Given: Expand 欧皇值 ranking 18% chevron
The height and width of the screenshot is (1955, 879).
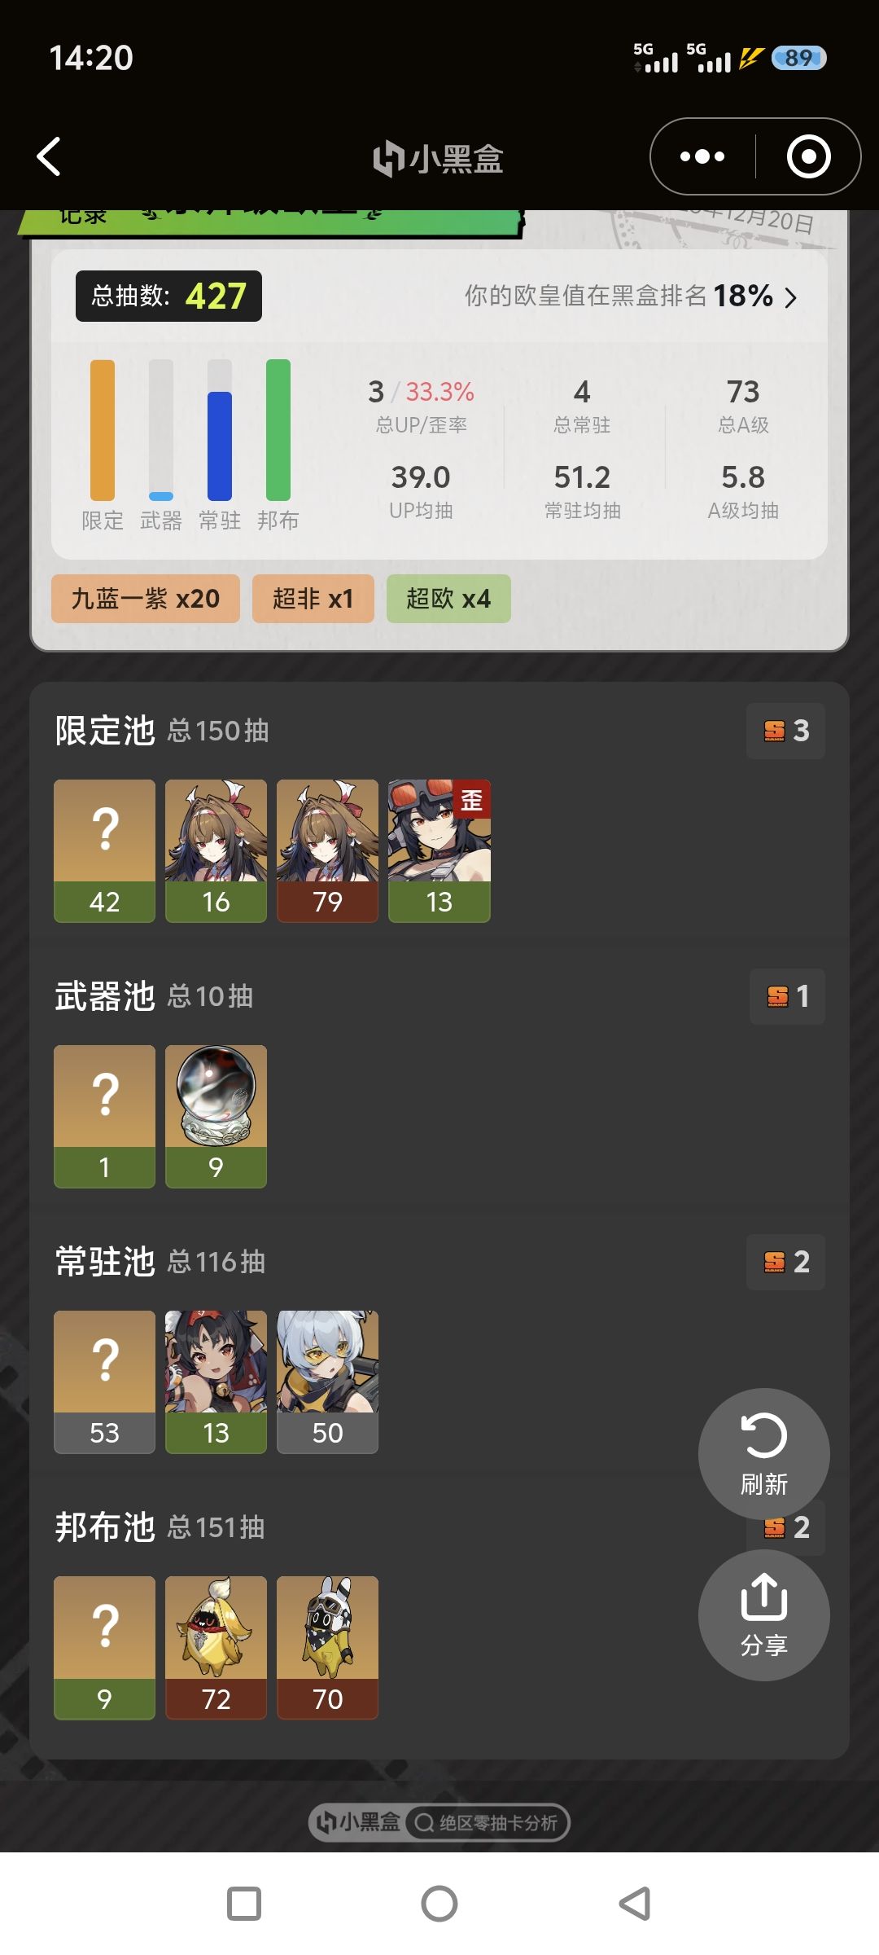Looking at the screenshot, I should click(x=790, y=297).
